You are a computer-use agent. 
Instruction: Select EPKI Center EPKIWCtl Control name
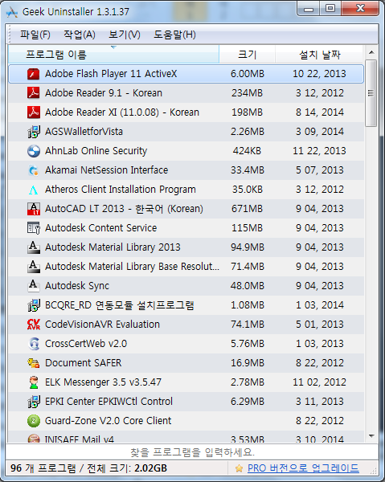[109, 402]
